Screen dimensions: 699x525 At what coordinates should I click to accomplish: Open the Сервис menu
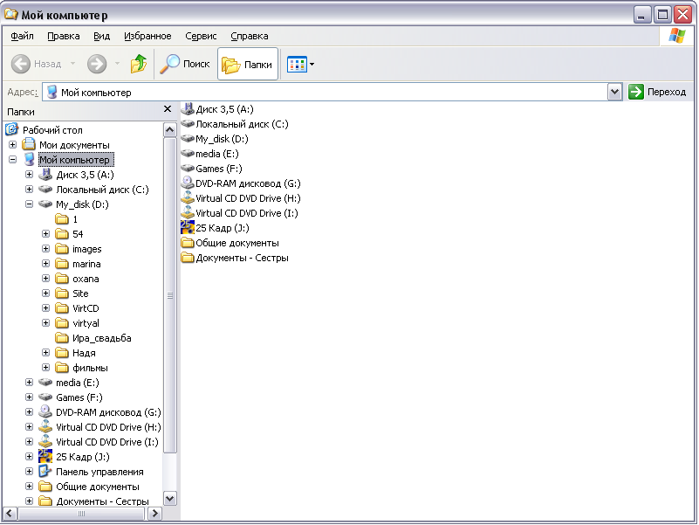[x=201, y=36]
